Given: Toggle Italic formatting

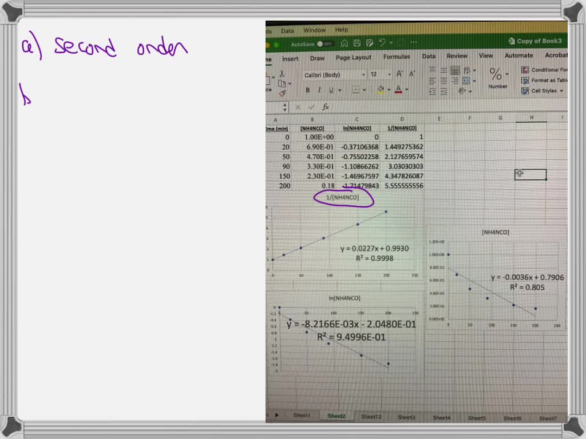Looking at the screenshot, I should (x=319, y=90).
